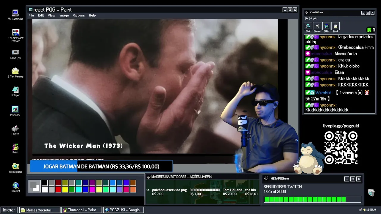Viewport: 381px width, 214px height.
Task: Click The Wicker Man (1973) caption
Action: point(84,146)
